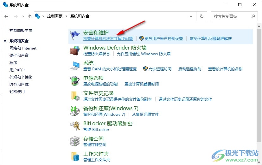Select 网络和 Internet category in sidebar

[x=23, y=48]
